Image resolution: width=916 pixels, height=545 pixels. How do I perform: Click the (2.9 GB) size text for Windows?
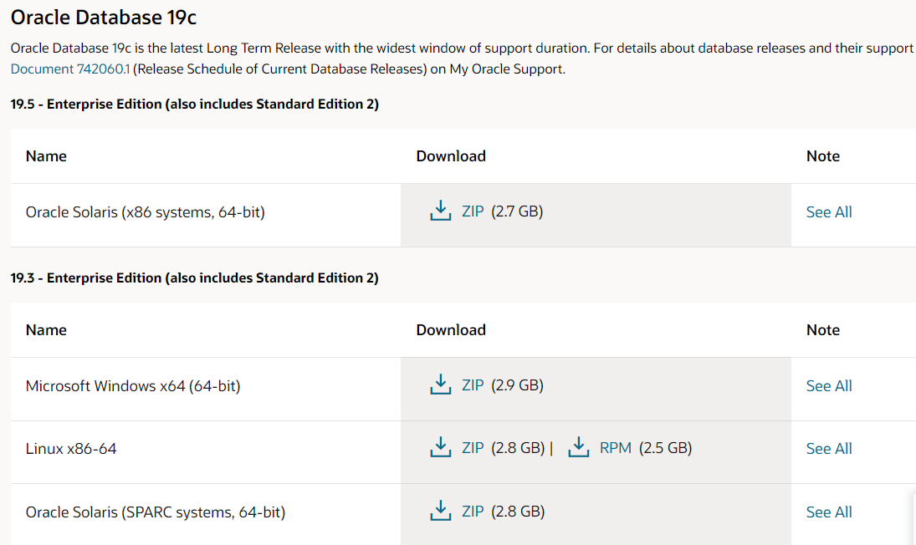point(518,385)
